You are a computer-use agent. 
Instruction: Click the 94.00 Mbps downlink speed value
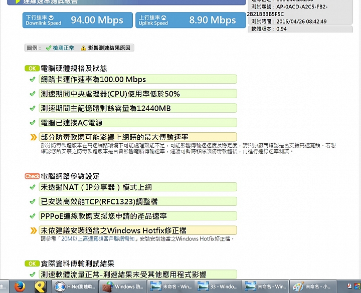click(x=97, y=20)
